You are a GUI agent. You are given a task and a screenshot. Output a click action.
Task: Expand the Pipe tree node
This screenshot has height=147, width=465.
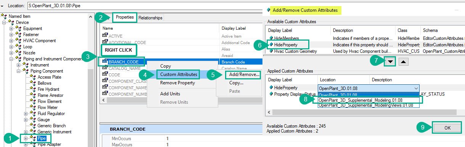[26, 138]
